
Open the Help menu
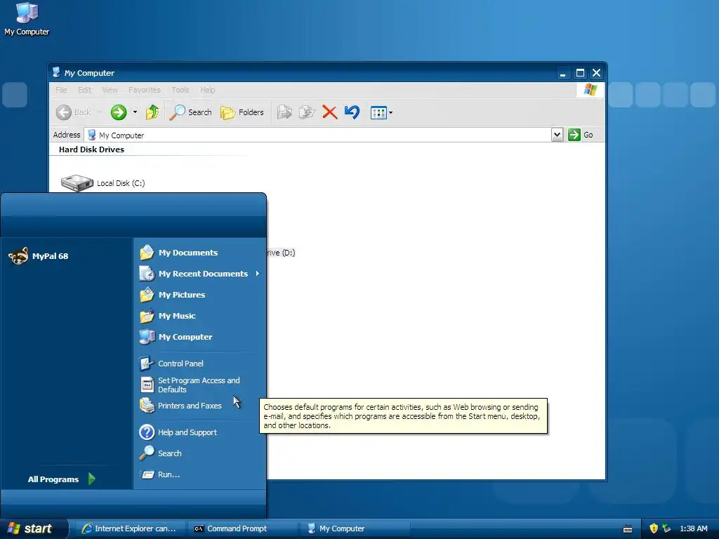207,90
